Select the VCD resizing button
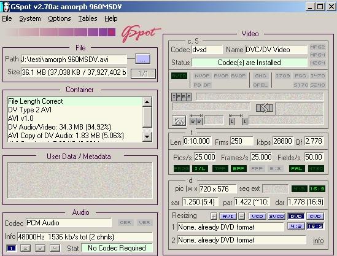The height and width of the screenshot is (256, 337). pyautogui.click(x=257, y=216)
